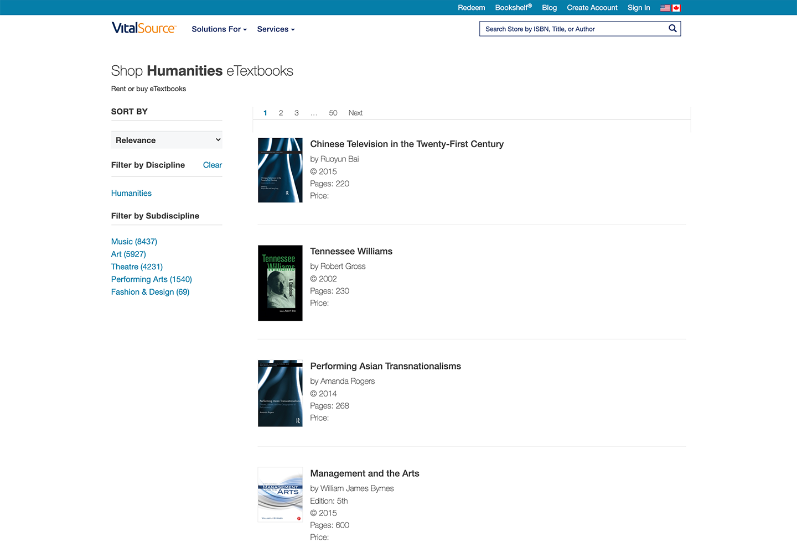Click author text by Amanda Rogers
The image size is (797, 553).
coord(342,381)
